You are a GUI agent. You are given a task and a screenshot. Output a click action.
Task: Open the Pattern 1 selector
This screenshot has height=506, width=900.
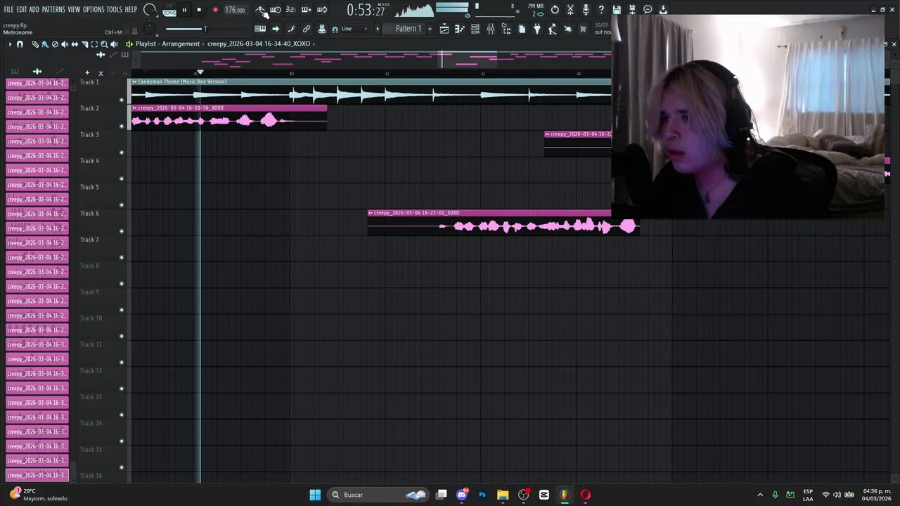pos(408,29)
